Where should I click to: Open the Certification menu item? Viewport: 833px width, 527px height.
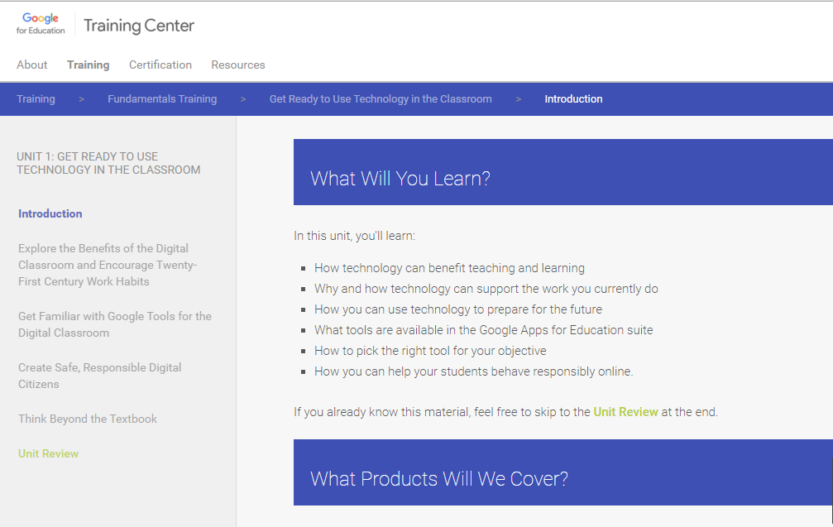click(160, 65)
